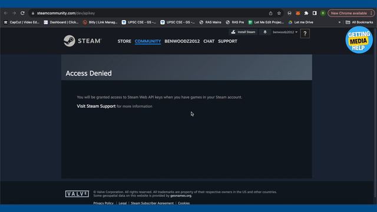Click the Access Denied heading text
Viewport: 377px width, 212px height.
tap(88, 73)
